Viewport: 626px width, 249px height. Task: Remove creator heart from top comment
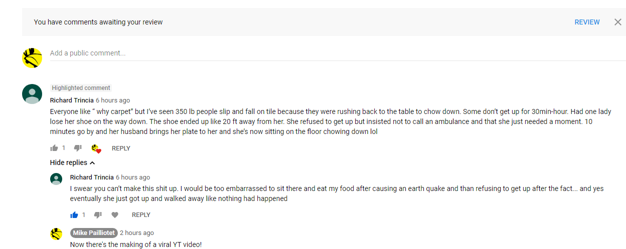[96, 148]
